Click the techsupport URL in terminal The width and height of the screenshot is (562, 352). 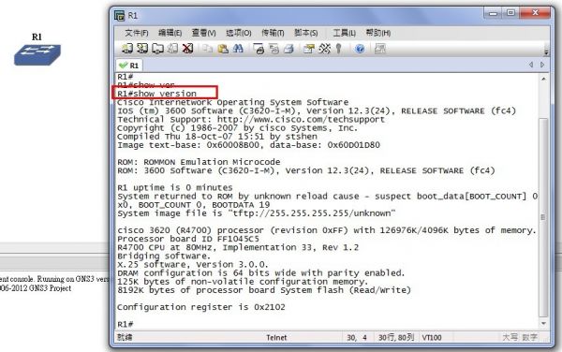pos(301,119)
